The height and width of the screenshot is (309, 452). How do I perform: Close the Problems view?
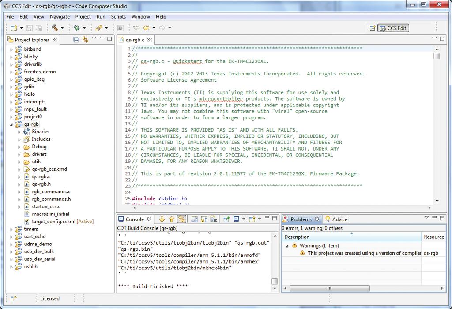[317, 219]
